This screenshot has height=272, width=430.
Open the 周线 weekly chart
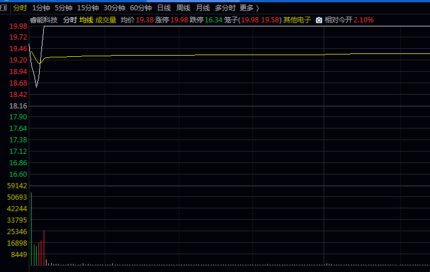(x=183, y=8)
